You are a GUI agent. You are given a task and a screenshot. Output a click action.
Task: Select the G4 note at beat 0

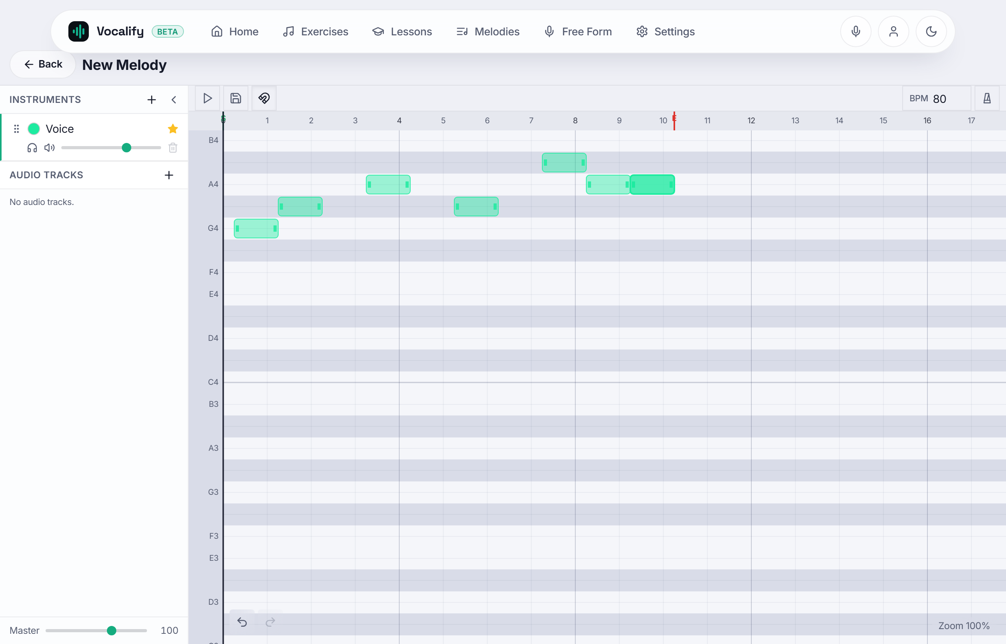pyautogui.click(x=256, y=228)
